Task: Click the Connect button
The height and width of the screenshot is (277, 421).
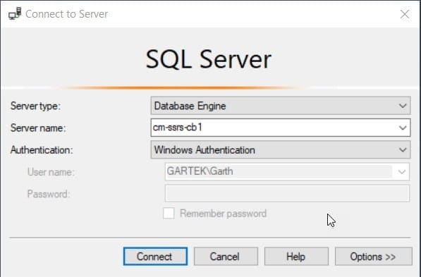Action: coord(155,257)
